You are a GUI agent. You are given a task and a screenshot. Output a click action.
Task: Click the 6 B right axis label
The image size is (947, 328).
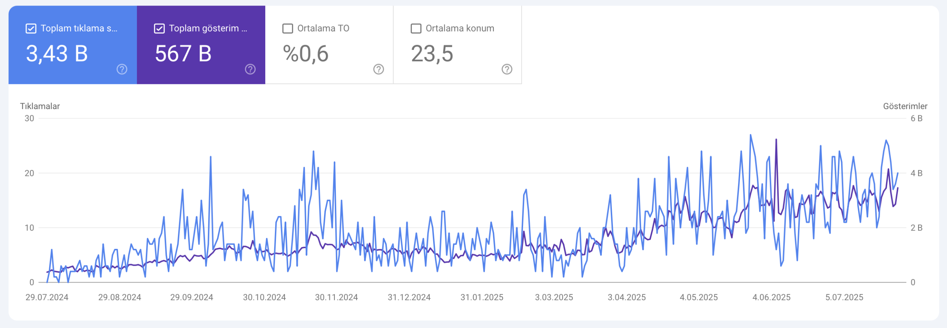pyautogui.click(x=916, y=118)
